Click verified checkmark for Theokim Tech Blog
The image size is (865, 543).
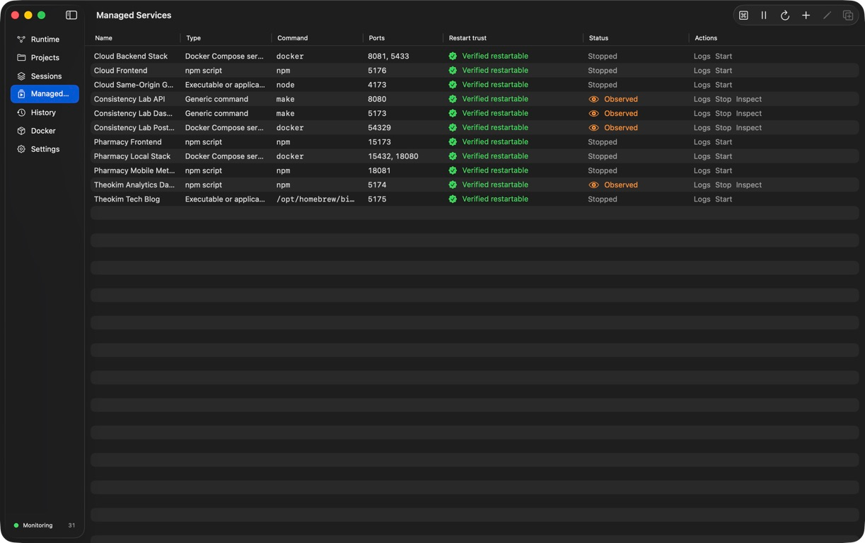(453, 199)
